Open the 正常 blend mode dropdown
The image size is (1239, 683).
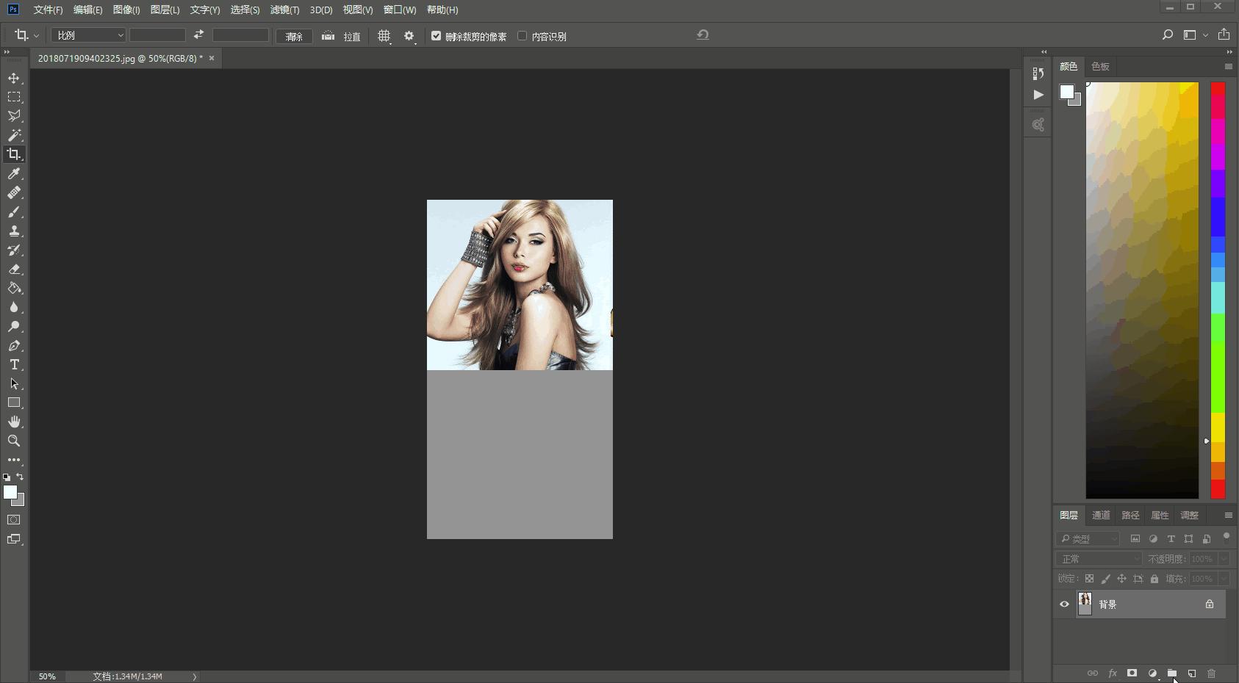[1099, 559]
